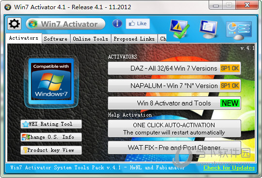Click the Facebook Like button
The image size is (262, 178).
138,24
